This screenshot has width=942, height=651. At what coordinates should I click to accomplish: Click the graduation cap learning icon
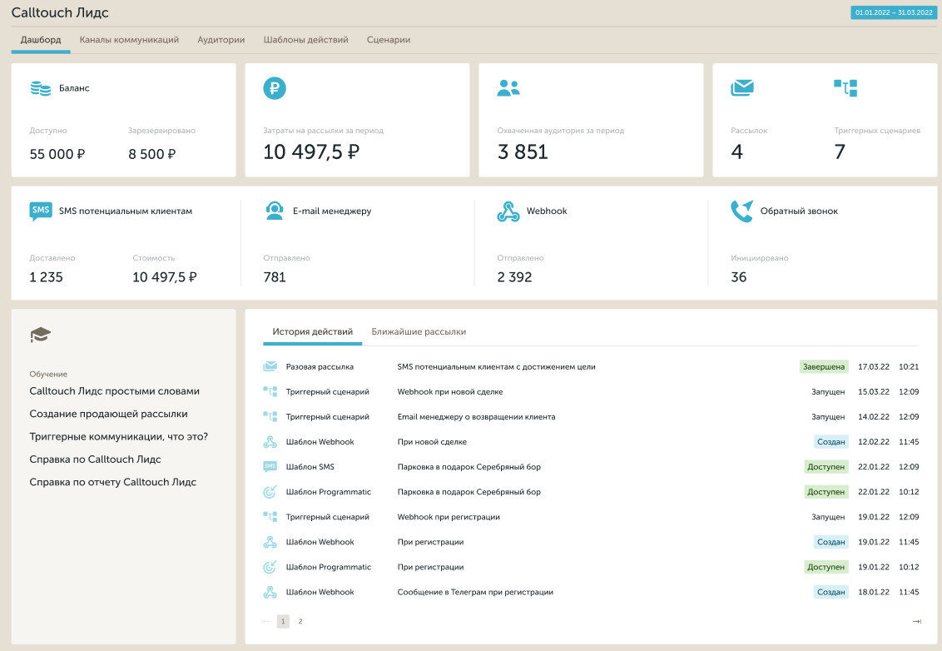[x=40, y=335]
